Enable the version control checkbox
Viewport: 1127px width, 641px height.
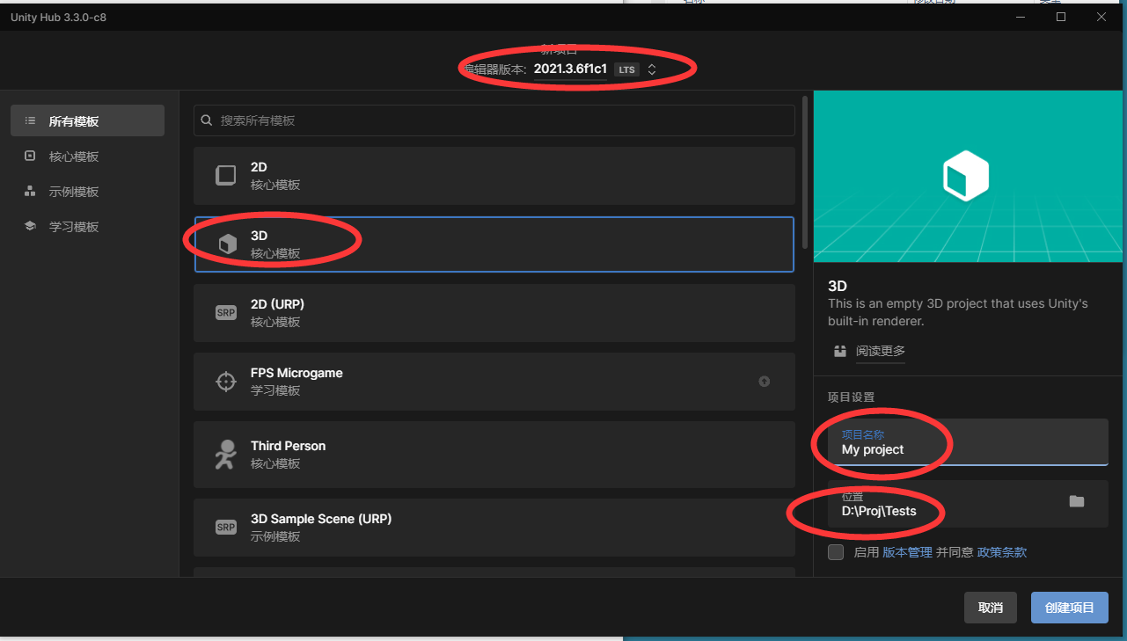click(836, 552)
